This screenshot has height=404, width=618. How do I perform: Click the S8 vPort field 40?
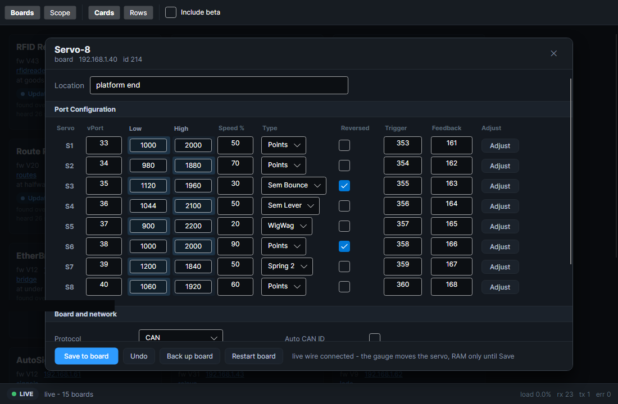[x=104, y=287]
